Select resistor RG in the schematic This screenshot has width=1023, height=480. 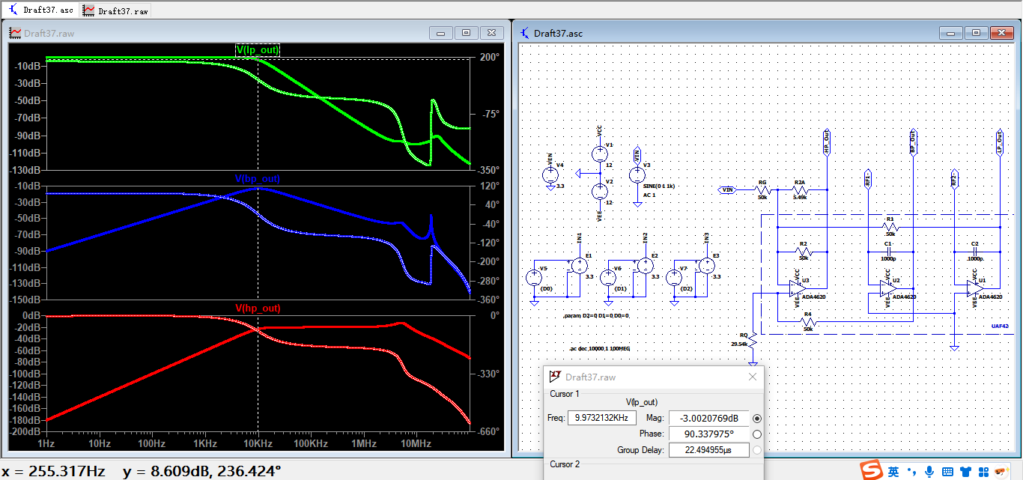click(762, 190)
